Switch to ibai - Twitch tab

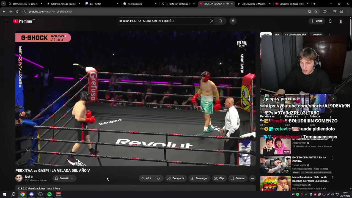pos(102,4)
